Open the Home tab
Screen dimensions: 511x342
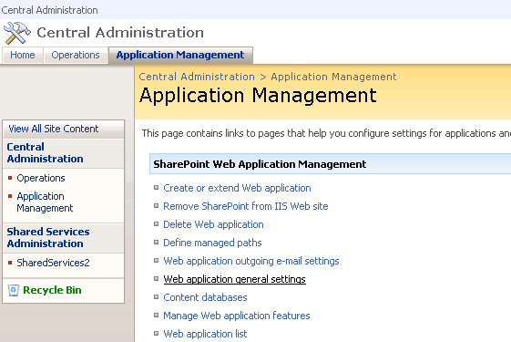pyautogui.click(x=23, y=55)
